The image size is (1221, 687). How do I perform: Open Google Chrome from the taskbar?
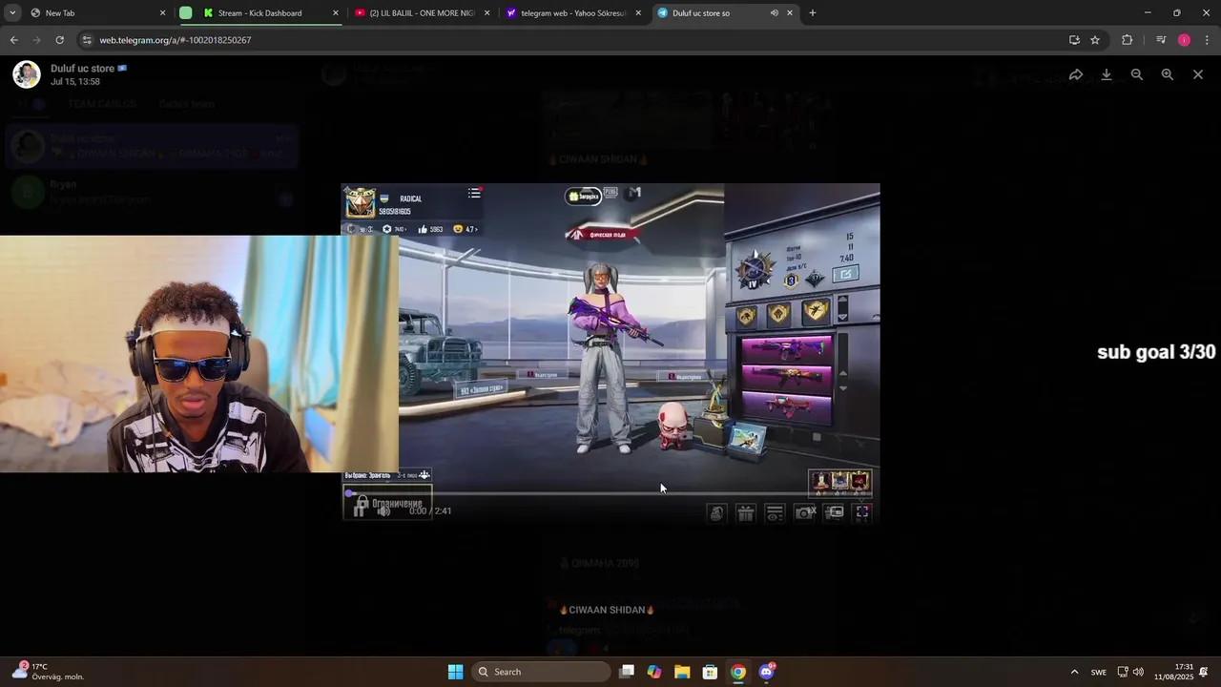click(x=737, y=672)
